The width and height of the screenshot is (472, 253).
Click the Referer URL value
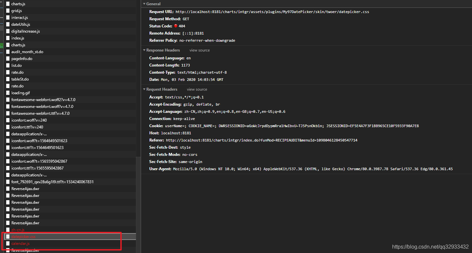[x=262, y=140]
